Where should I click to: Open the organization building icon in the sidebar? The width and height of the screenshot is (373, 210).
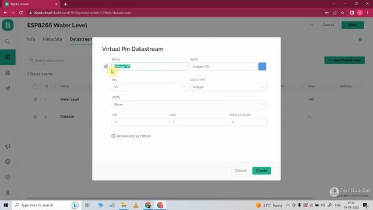pos(8,73)
